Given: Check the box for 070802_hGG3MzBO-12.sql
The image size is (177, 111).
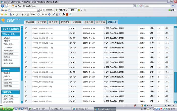Looking at the screenshot, I should coord(26,38).
